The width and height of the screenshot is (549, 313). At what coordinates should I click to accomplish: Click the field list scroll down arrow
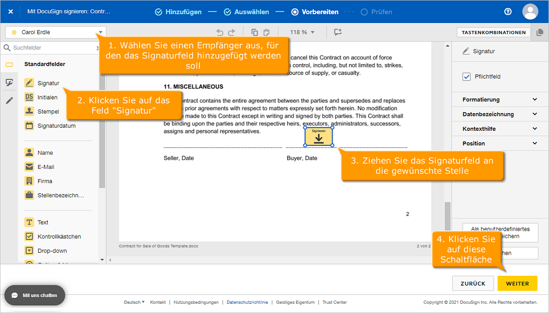[102, 260]
